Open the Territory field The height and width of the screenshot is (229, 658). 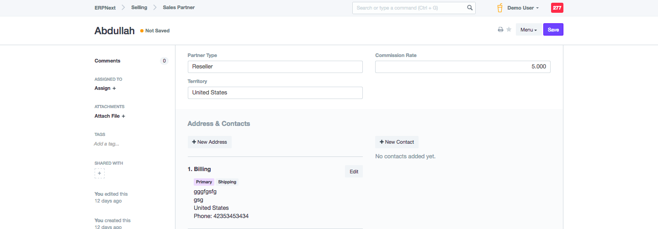(275, 93)
